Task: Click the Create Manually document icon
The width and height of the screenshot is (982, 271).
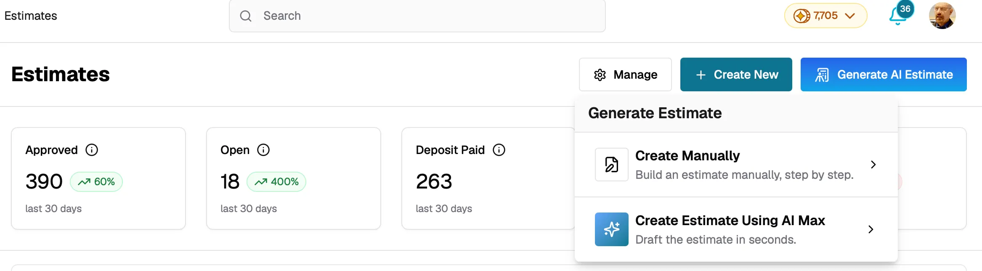Action: [612, 165]
